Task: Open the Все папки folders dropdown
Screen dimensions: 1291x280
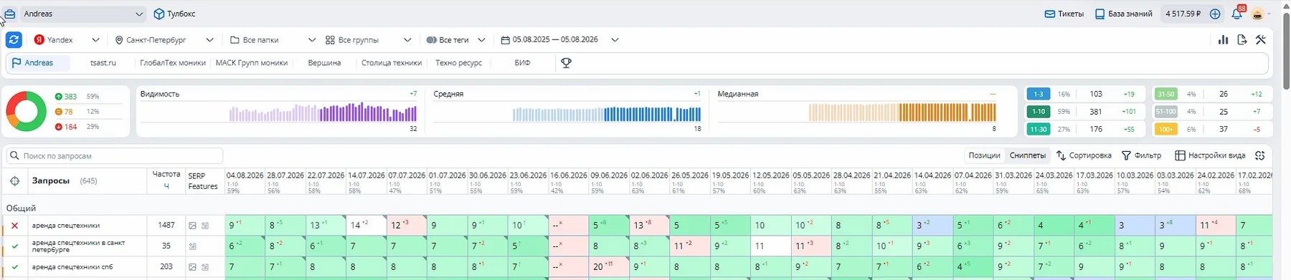Action: tap(273, 40)
